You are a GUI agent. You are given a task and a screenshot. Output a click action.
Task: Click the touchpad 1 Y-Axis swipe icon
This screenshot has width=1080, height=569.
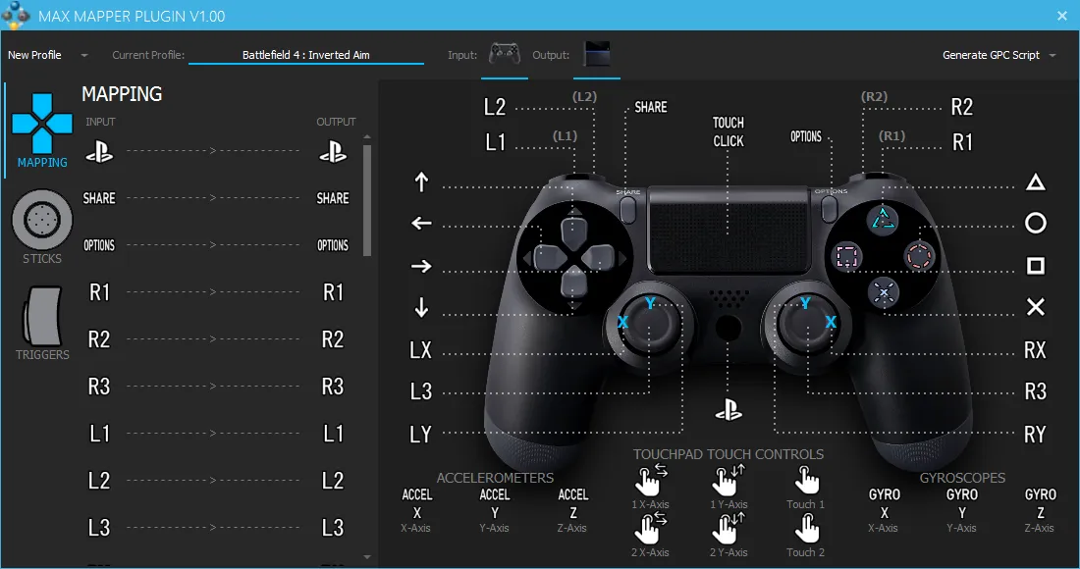(x=729, y=481)
